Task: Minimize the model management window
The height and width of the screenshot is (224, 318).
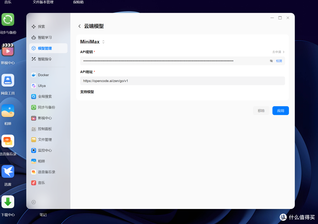Action: [272, 18]
